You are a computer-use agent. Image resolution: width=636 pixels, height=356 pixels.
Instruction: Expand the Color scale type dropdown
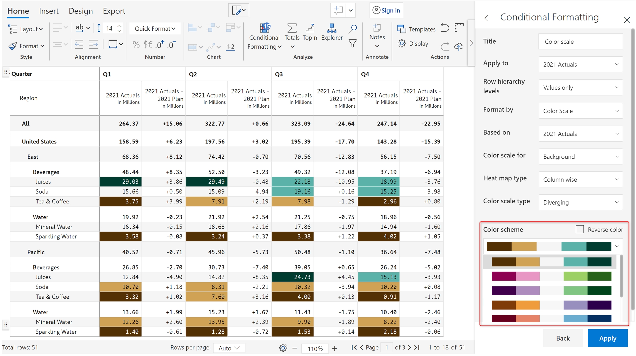click(581, 202)
